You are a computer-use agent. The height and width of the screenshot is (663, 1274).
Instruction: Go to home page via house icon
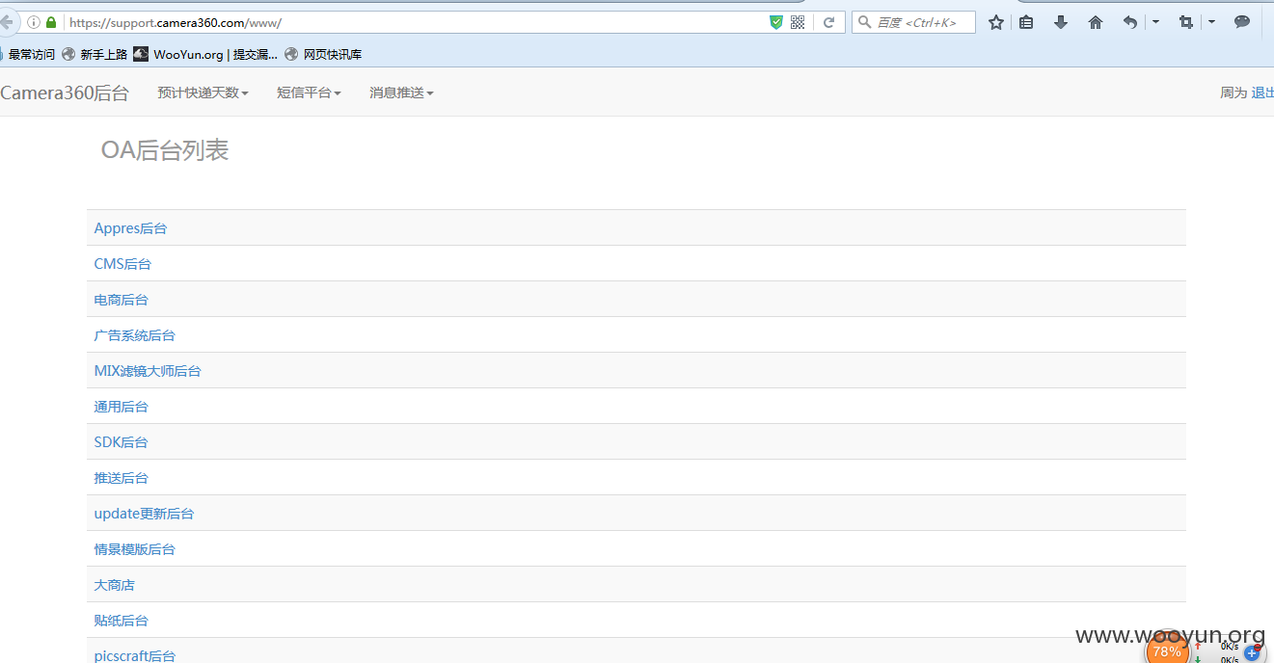(1096, 22)
